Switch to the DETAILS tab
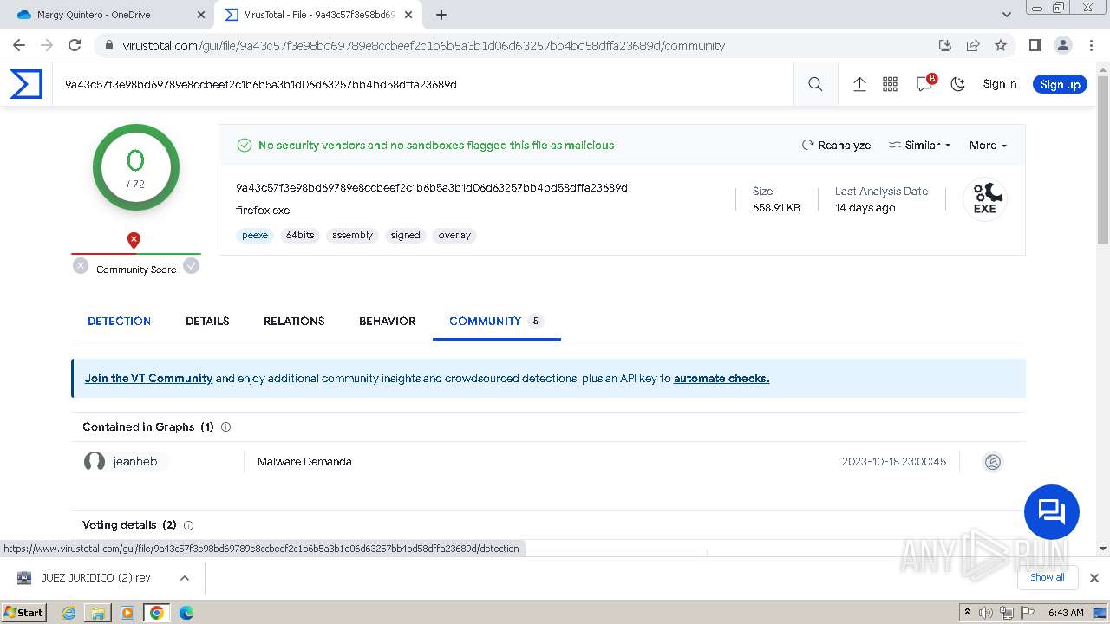The width and height of the screenshot is (1110, 624). click(207, 321)
